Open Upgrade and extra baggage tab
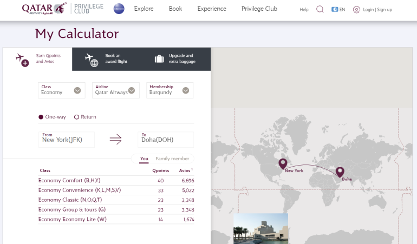 coord(175,59)
